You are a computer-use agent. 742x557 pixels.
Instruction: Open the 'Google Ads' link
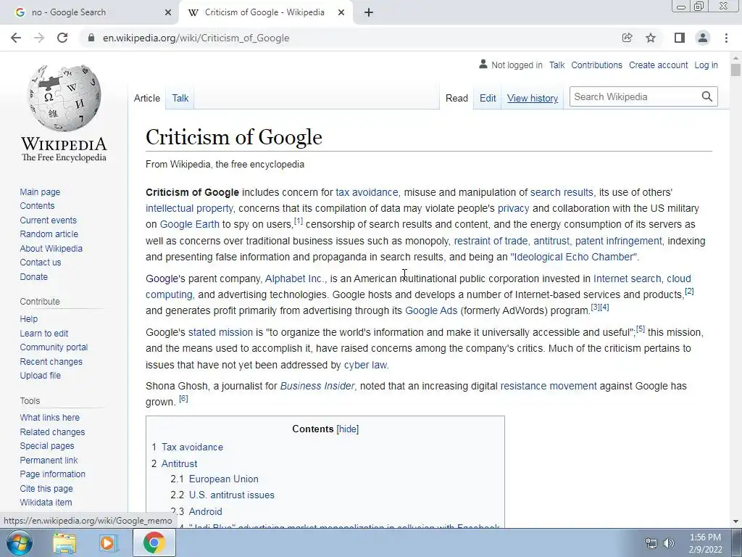(x=431, y=310)
